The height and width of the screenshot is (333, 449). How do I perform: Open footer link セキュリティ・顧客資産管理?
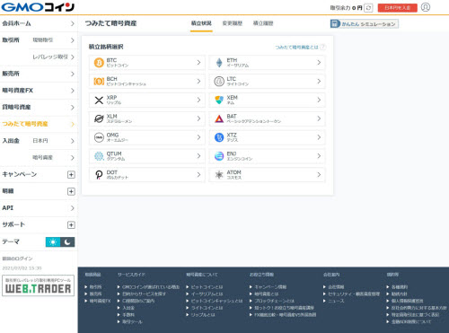(354, 294)
